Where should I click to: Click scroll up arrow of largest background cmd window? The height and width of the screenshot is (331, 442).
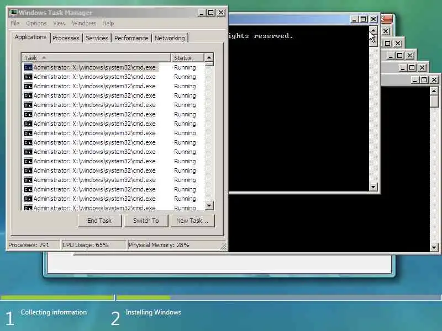(434, 91)
